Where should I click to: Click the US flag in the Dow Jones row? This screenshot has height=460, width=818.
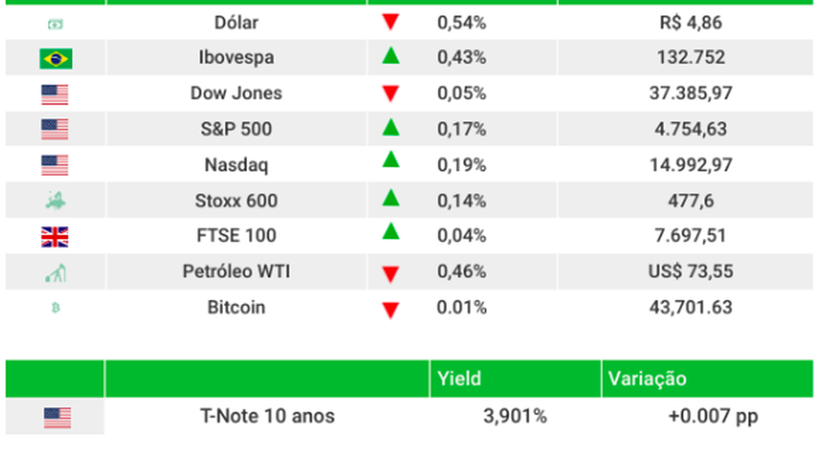(x=55, y=95)
